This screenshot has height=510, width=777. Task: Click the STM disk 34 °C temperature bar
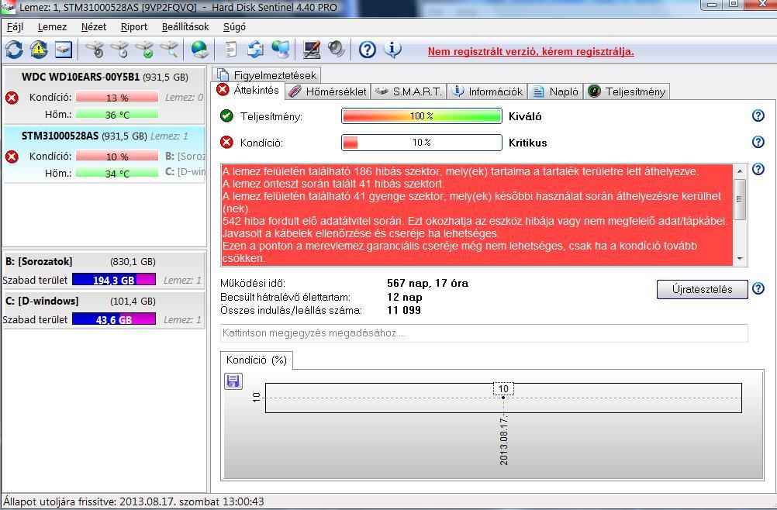click(x=117, y=174)
